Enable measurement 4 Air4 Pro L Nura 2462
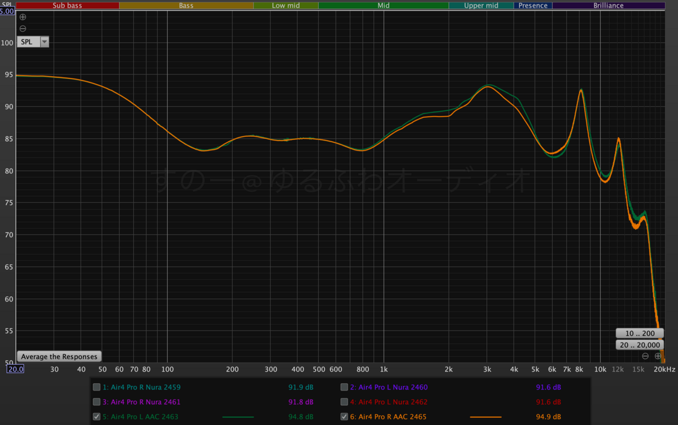This screenshot has width=678, height=425. (344, 402)
